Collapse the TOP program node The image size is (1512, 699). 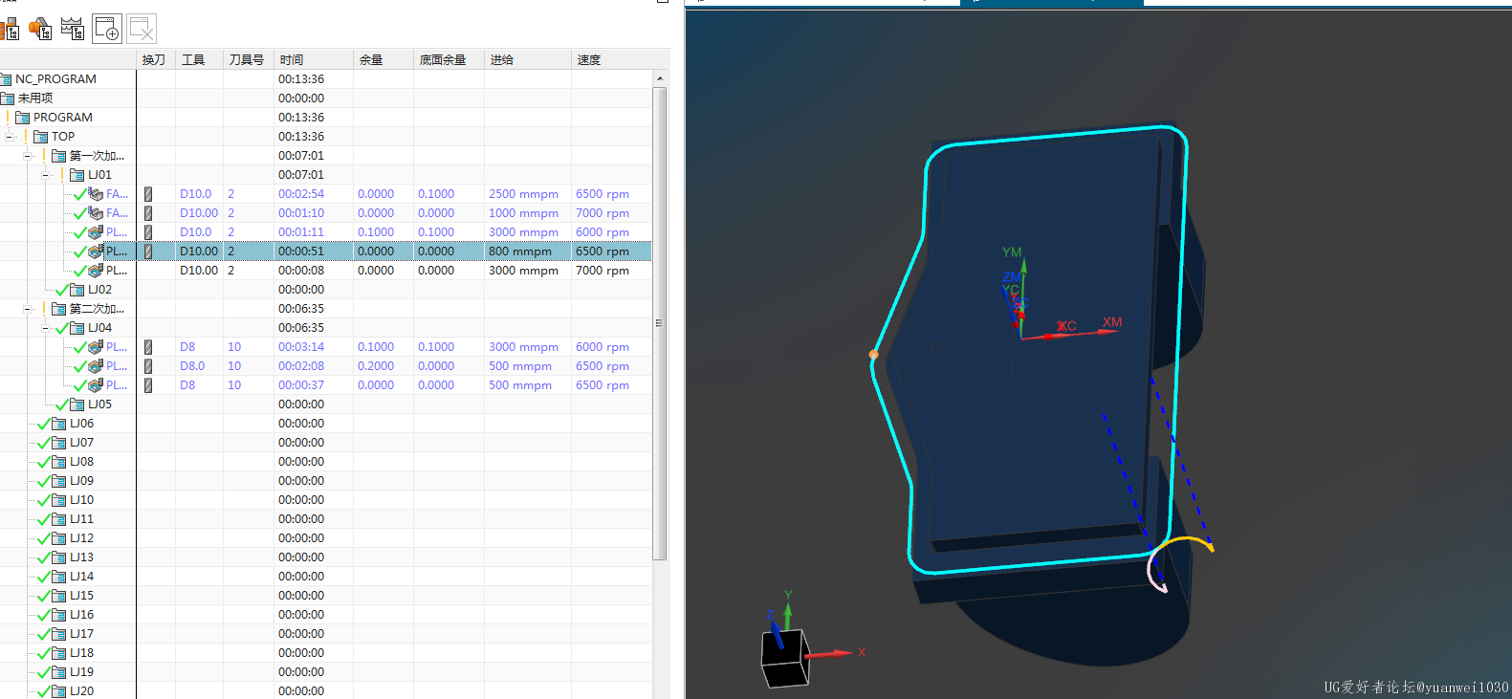tap(9, 137)
